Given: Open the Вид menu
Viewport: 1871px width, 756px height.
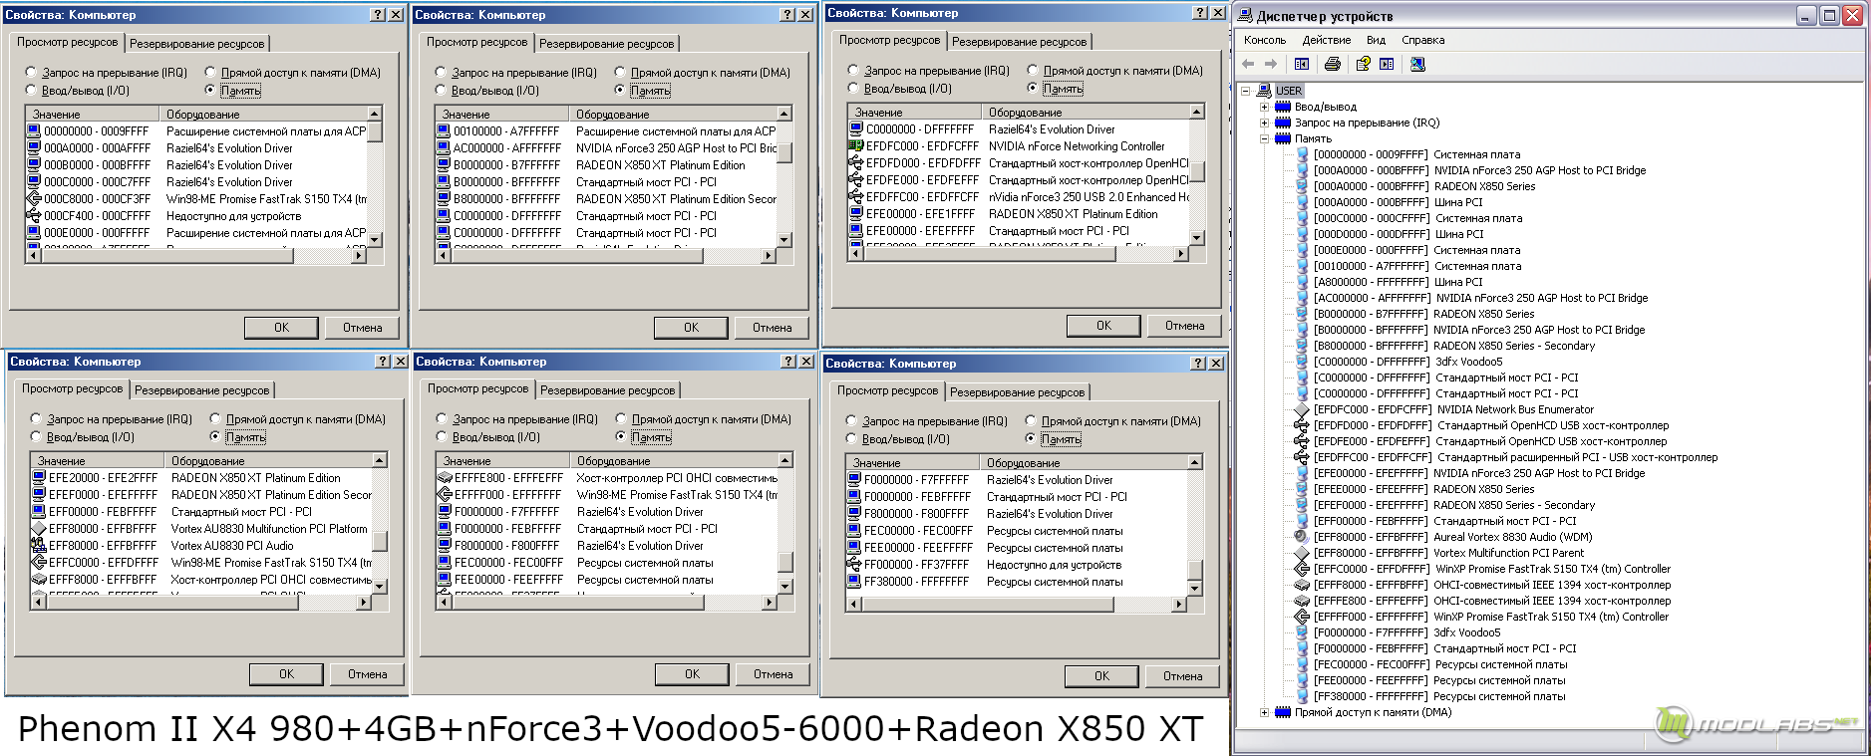Looking at the screenshot, I should (x=1376, y=40).
